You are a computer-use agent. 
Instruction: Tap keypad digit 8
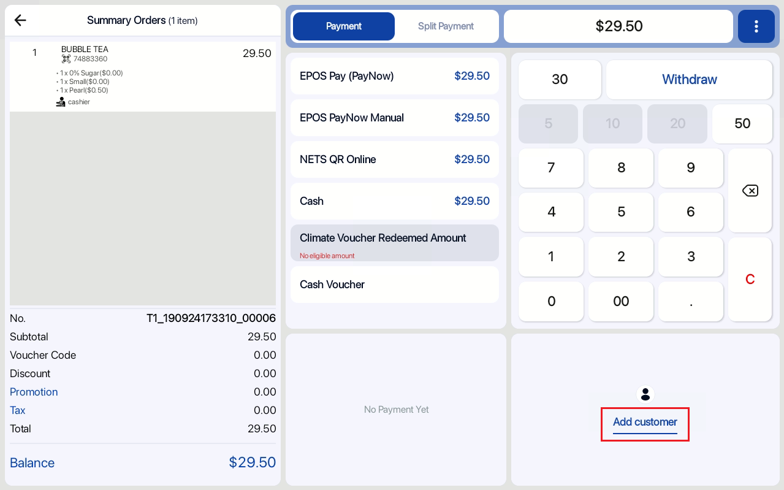click(621, 168)
